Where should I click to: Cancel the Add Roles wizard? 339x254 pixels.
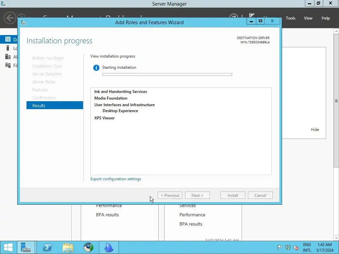pyautogui.click(x=260, y=195)
